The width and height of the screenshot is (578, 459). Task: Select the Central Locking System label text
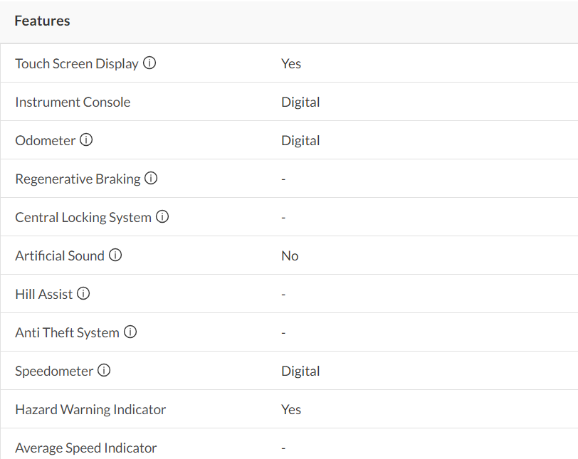(83, 217)
